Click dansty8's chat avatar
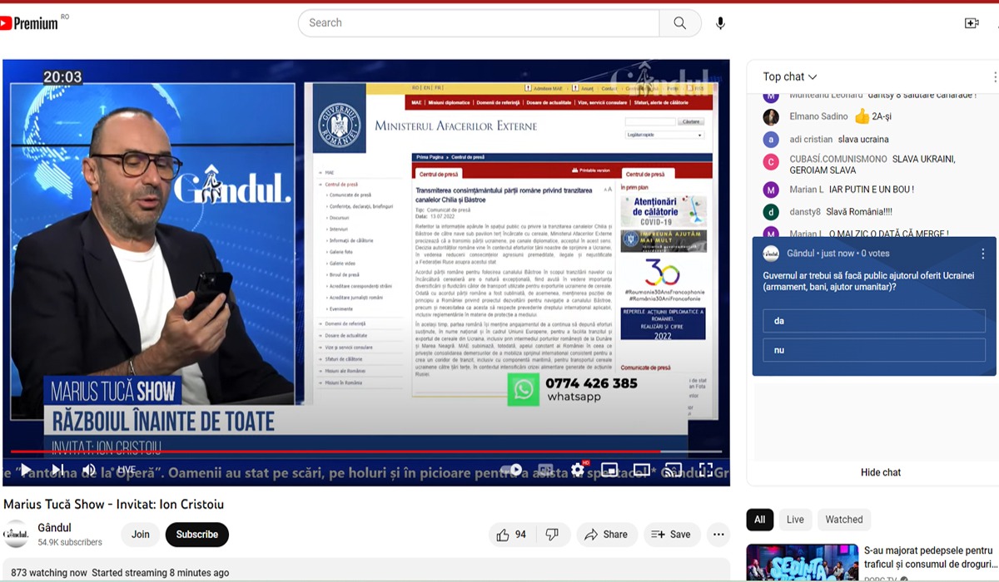Screen dimensions: 999x582 click(772, 212)
